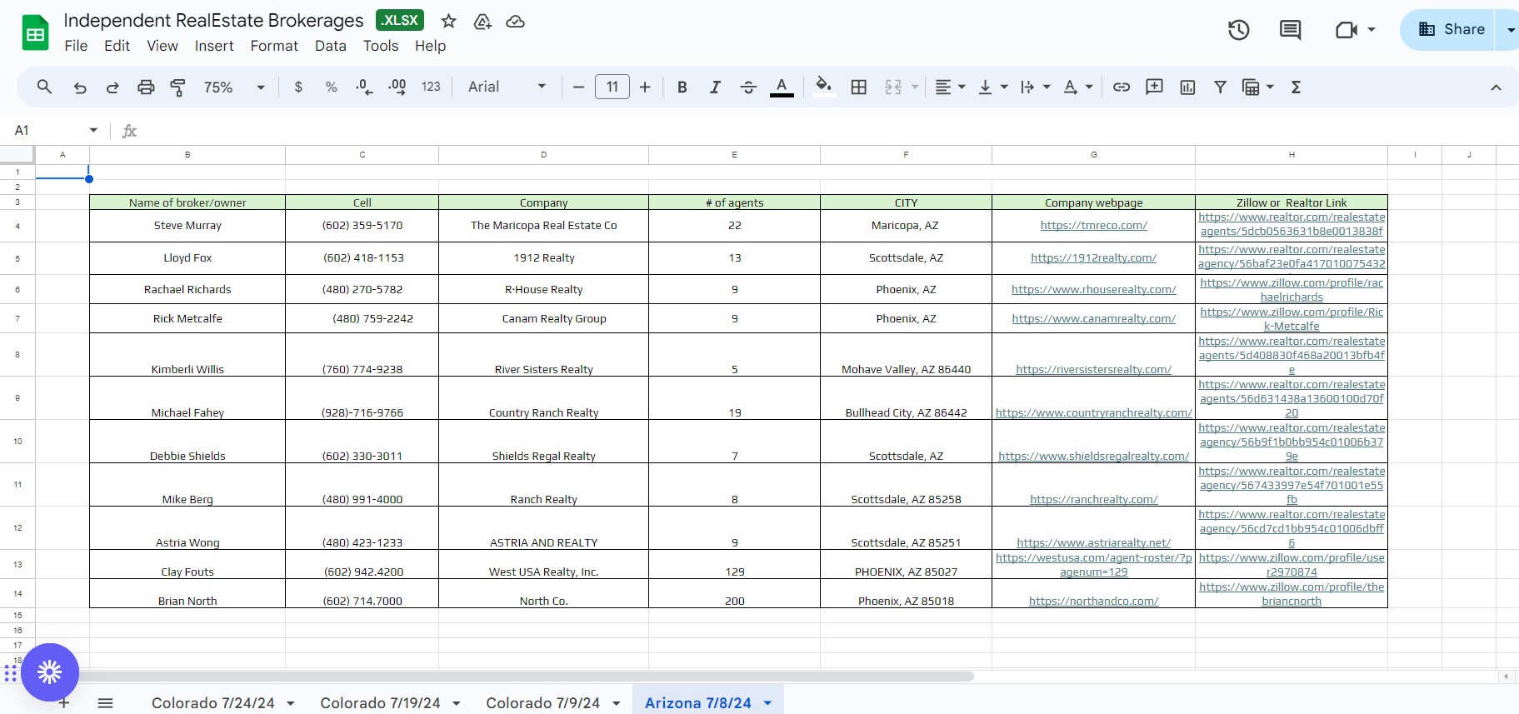
Task: Open the Insert menu
Action: tap(214, 46)
